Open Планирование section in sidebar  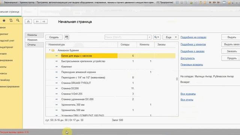tap(6, 60)
